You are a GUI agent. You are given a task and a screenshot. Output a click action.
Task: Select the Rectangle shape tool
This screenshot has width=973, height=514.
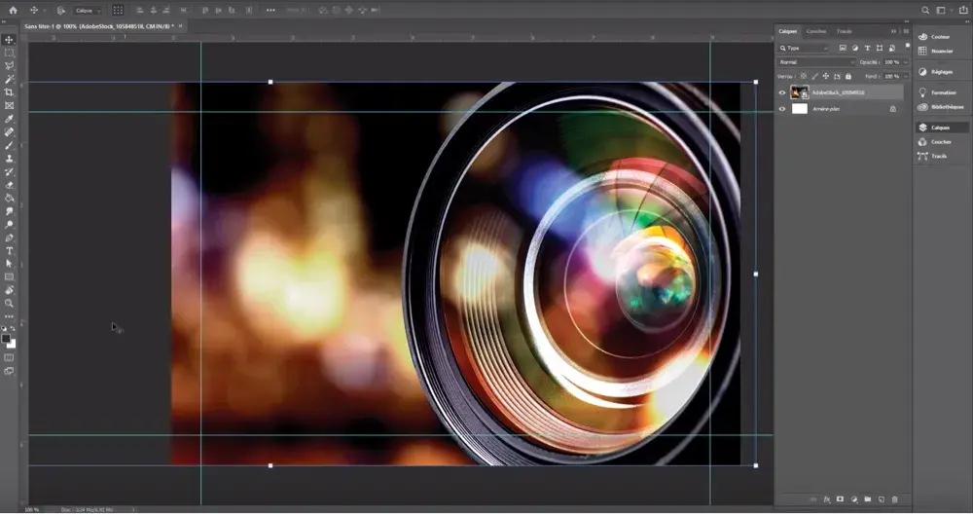9,276
